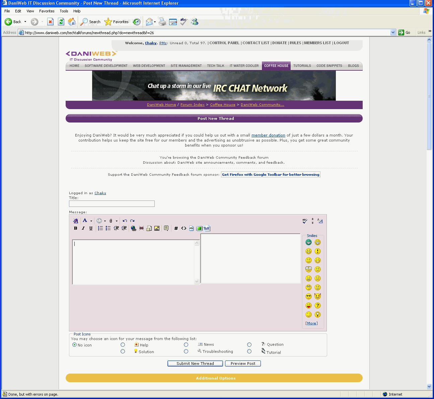The height and width of the screenshot is (399, 434).
Task: Click the More smilies link
Action: pyautogui.click(x=311, y=323)
